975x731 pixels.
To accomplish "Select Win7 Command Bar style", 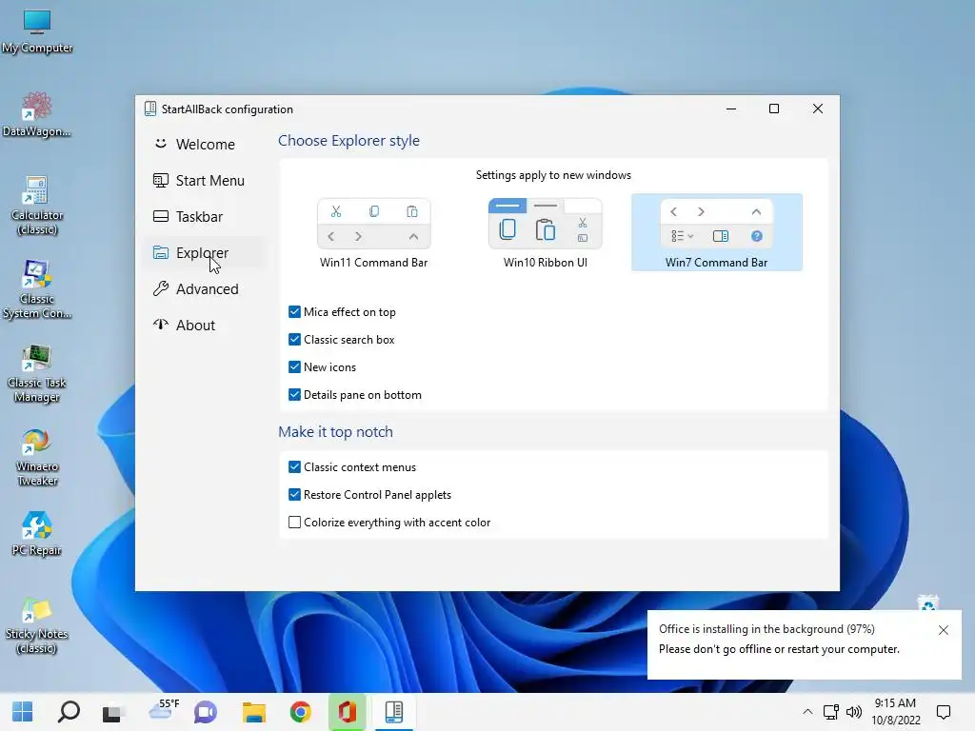I will click(716, 232).
